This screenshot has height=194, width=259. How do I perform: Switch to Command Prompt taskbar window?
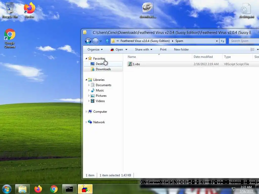coord(69,189)
